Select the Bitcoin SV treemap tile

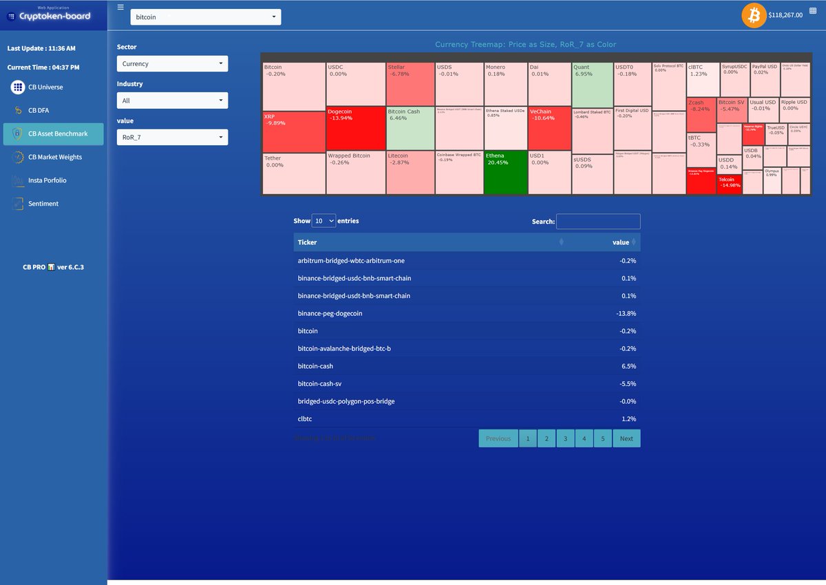click(x=732, y=110)
